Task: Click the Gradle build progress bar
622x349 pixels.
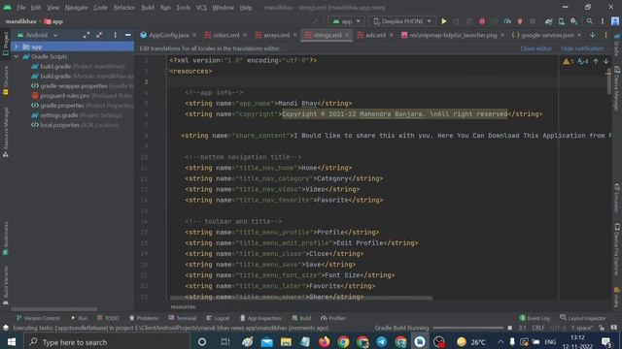Action: (x=468, y=328)
